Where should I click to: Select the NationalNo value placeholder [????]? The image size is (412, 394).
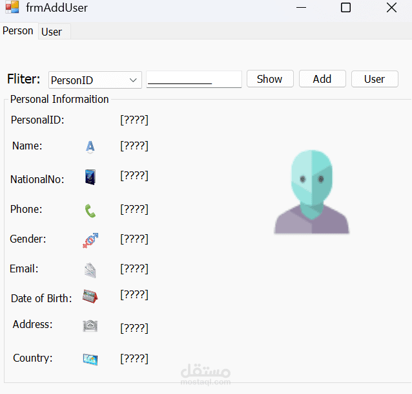(134, 175)
